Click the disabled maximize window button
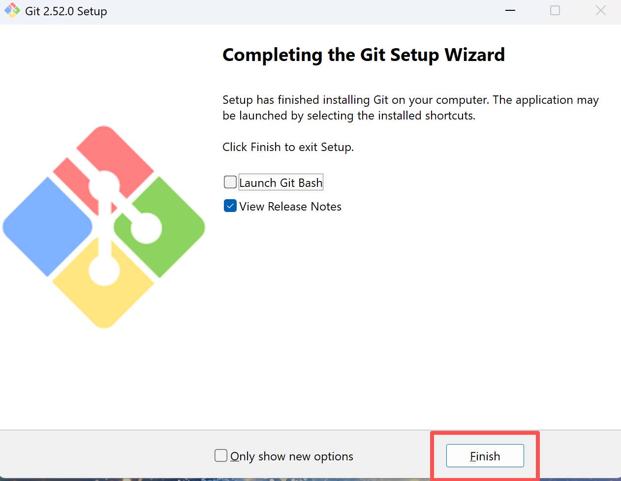The image size is (621, 481). coord(555,11)
